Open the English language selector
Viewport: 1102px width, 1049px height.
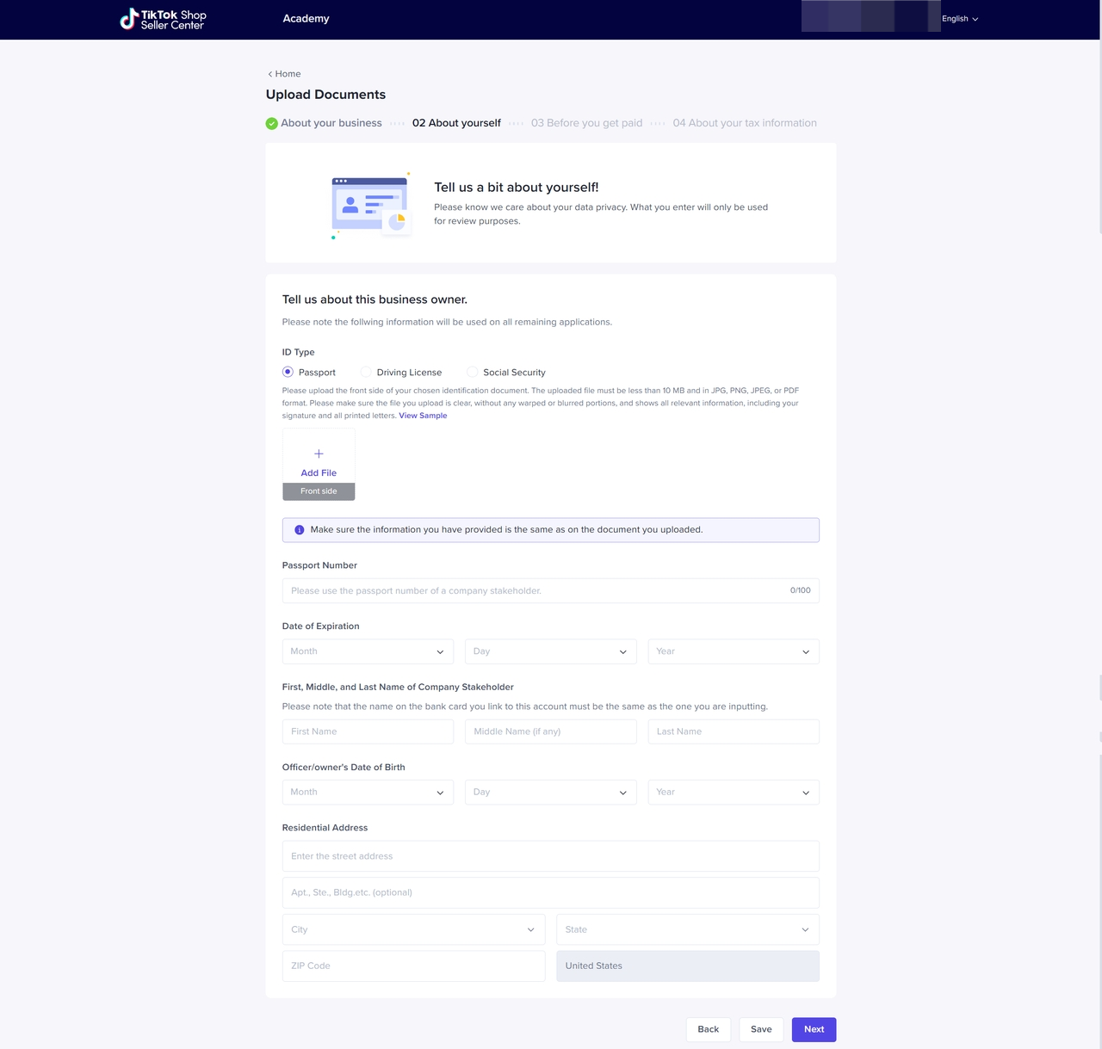[959, 19]
